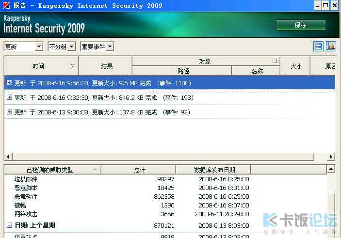Maximize the Kaspersky report window

click(x=325, y=5)
